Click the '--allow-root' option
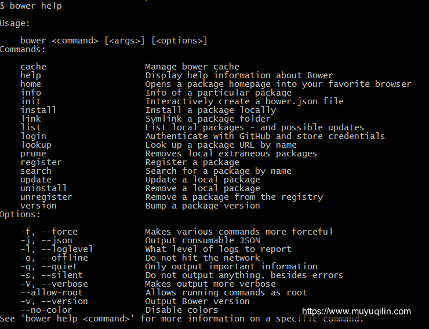The image size is (429, 329). tap(52, 293)
